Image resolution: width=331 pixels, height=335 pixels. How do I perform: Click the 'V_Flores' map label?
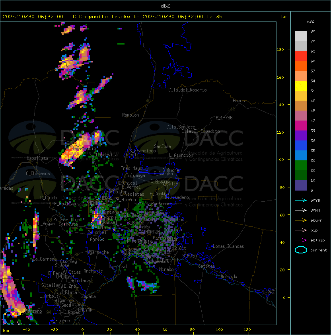tap(60, 321)
